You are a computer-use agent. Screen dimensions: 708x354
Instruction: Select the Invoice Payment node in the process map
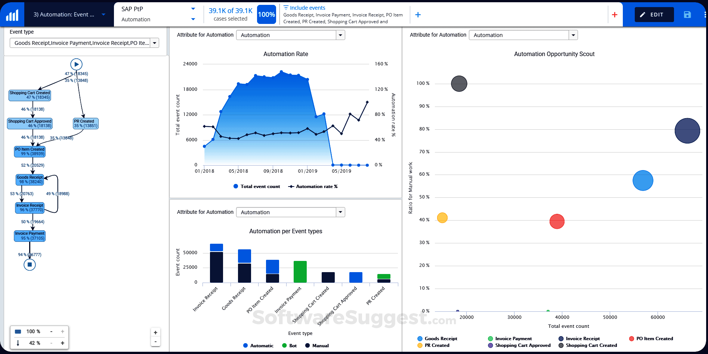point(30,236)
